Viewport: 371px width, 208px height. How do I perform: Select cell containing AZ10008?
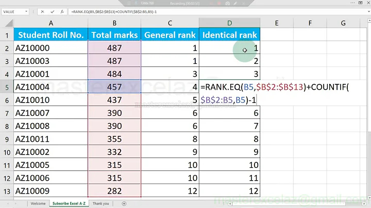50,126
